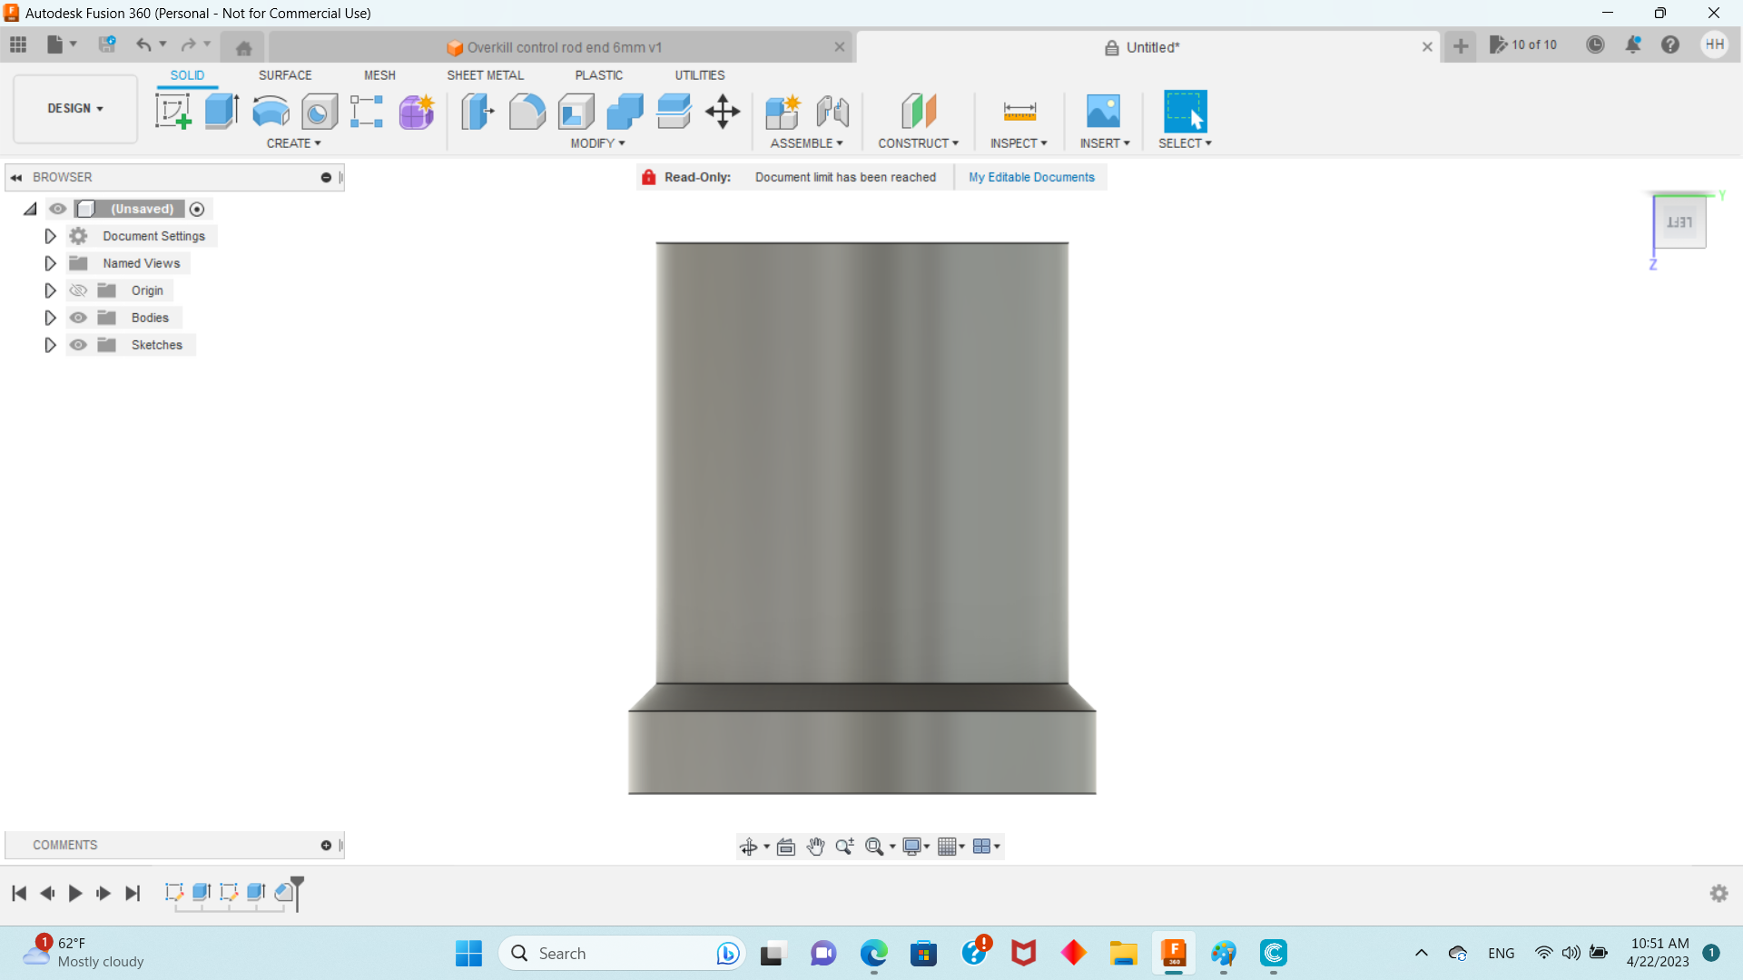This screenshot has width=1743, height=980.
Task: Open the Measure tool under Inspect
Action: (x=1019, y=112)
